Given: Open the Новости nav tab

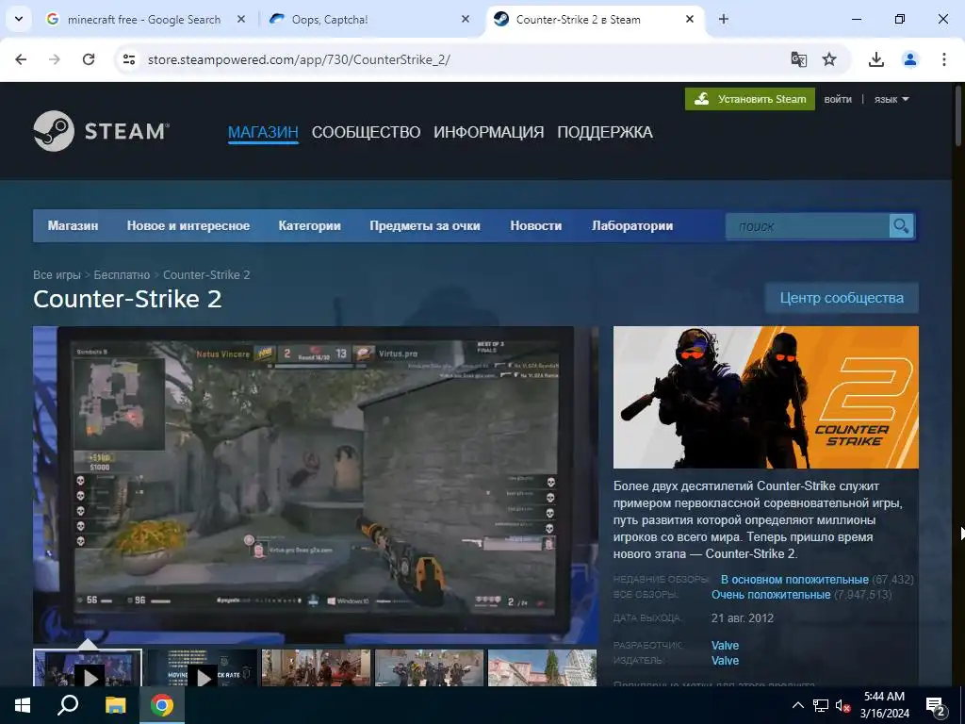Looking at the screenshot, I should pos(535,226).
